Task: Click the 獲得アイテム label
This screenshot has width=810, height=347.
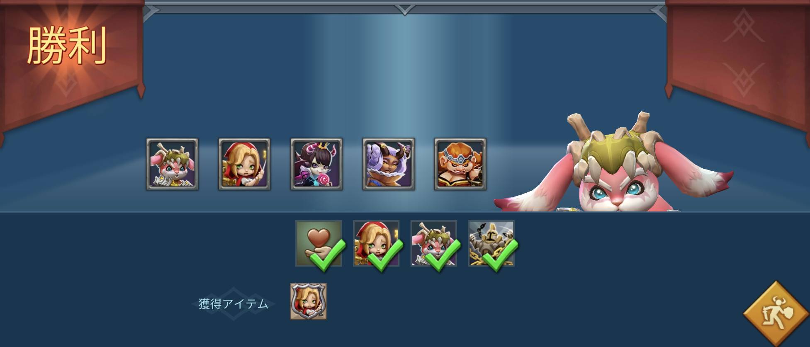Action: tap(233, 304)
